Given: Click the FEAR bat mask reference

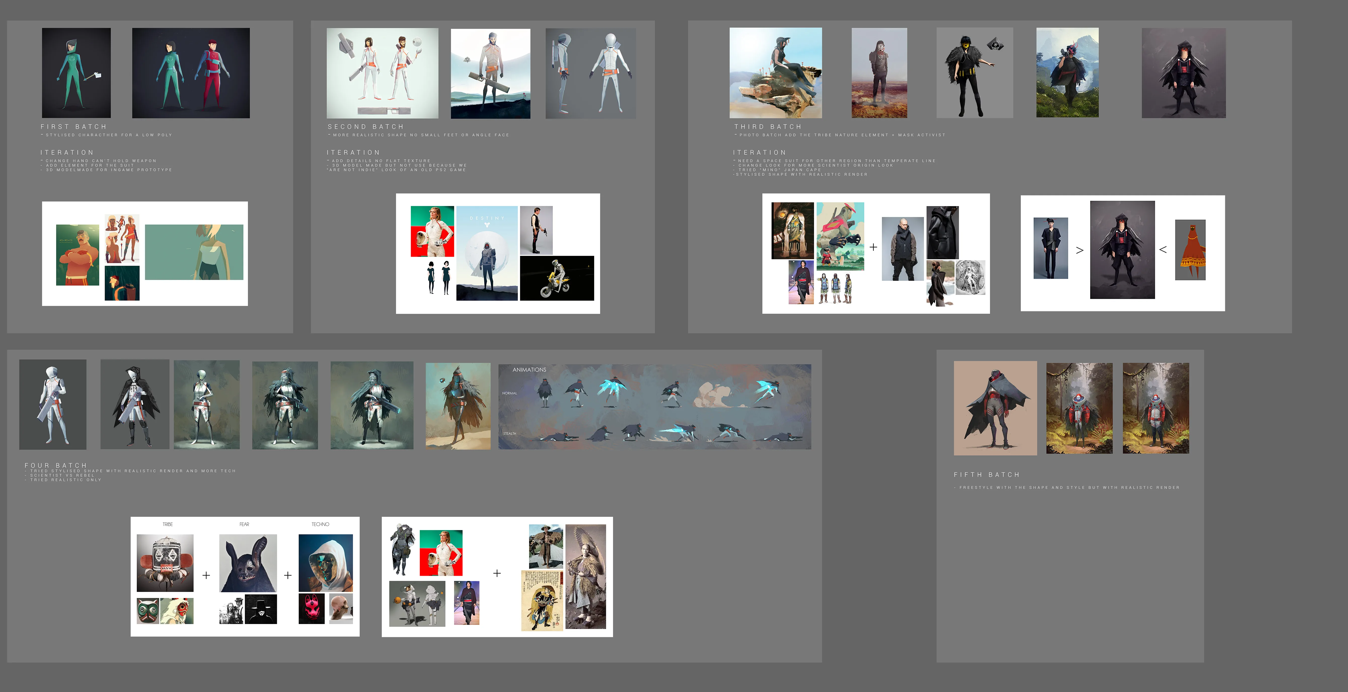Looking at the screenshot, I should tap(248, 563).
